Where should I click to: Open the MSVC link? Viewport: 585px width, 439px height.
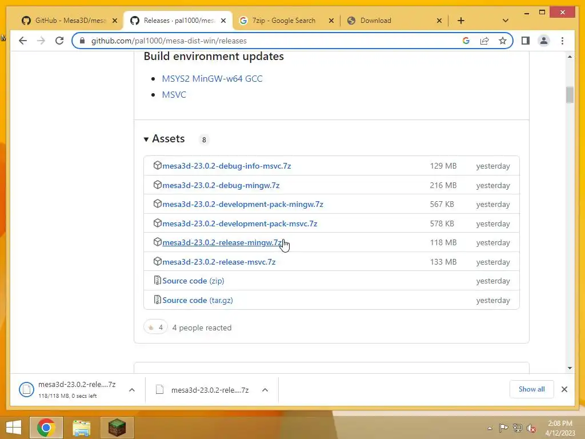click(x=174, y=95)
